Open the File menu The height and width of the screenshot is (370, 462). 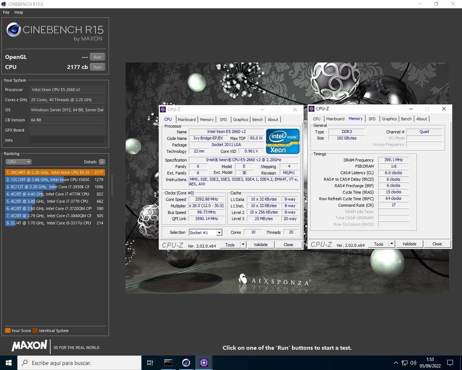[6, 12]
